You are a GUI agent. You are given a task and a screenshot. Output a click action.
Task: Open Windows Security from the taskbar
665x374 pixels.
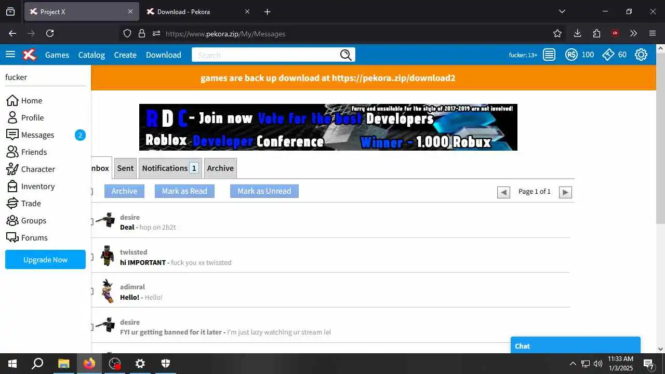(165, 364)
